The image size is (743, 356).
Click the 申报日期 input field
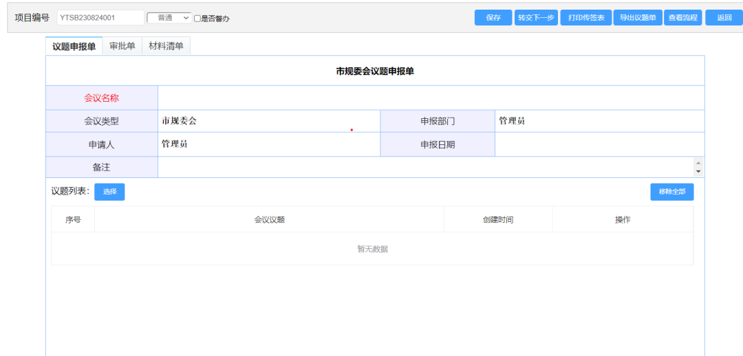click(x=599, y=144)
